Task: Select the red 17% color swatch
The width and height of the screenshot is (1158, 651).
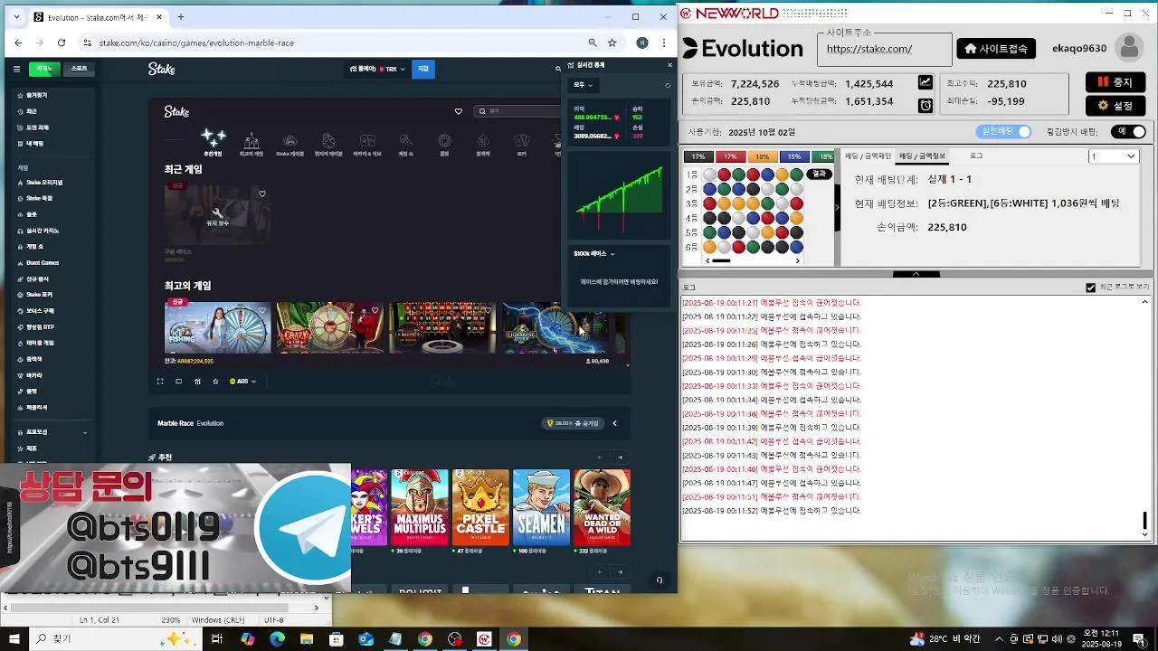Action: point(729,156)
